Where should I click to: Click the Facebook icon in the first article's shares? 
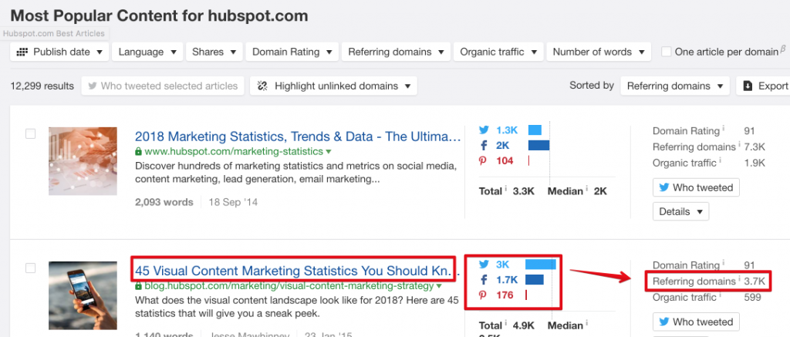484,145
